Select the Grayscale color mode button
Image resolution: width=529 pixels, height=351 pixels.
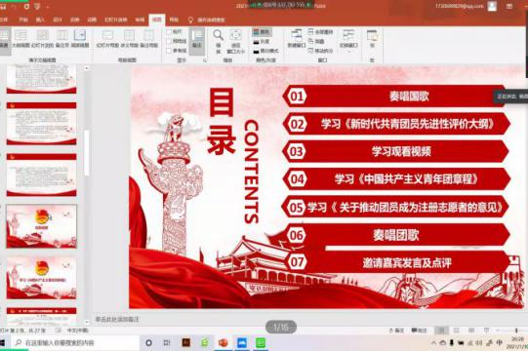(263, 42)
